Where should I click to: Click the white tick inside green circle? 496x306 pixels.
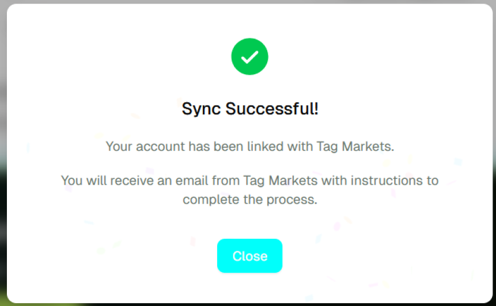click(x=249, y=57)
